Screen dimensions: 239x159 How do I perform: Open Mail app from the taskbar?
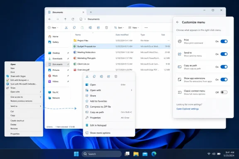pos(145,154)
